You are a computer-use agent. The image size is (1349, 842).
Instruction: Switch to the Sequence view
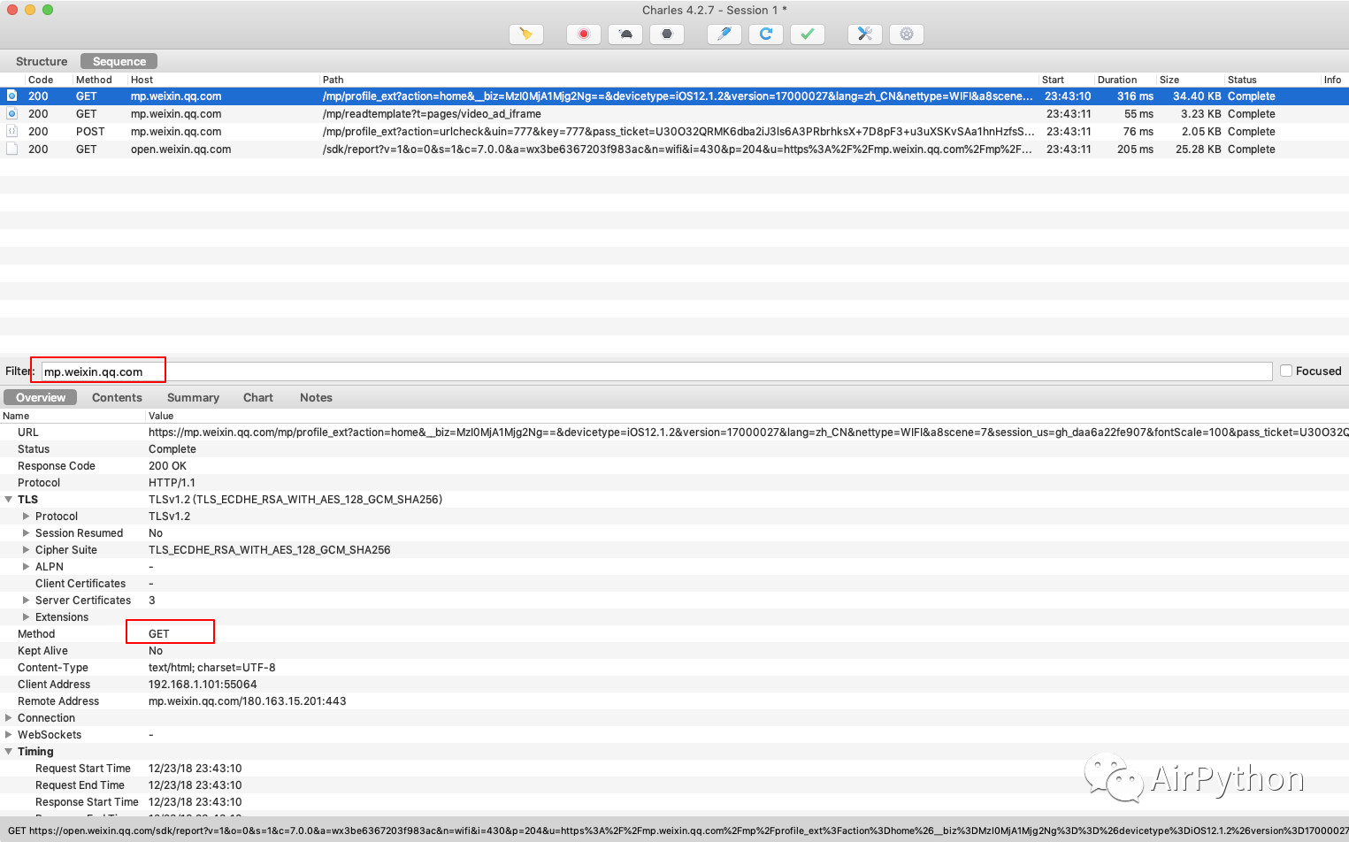119,61
